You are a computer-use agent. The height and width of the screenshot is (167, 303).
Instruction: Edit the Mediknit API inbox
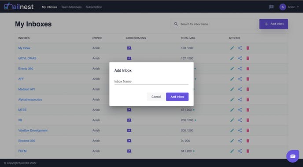[x=232, y=89]
